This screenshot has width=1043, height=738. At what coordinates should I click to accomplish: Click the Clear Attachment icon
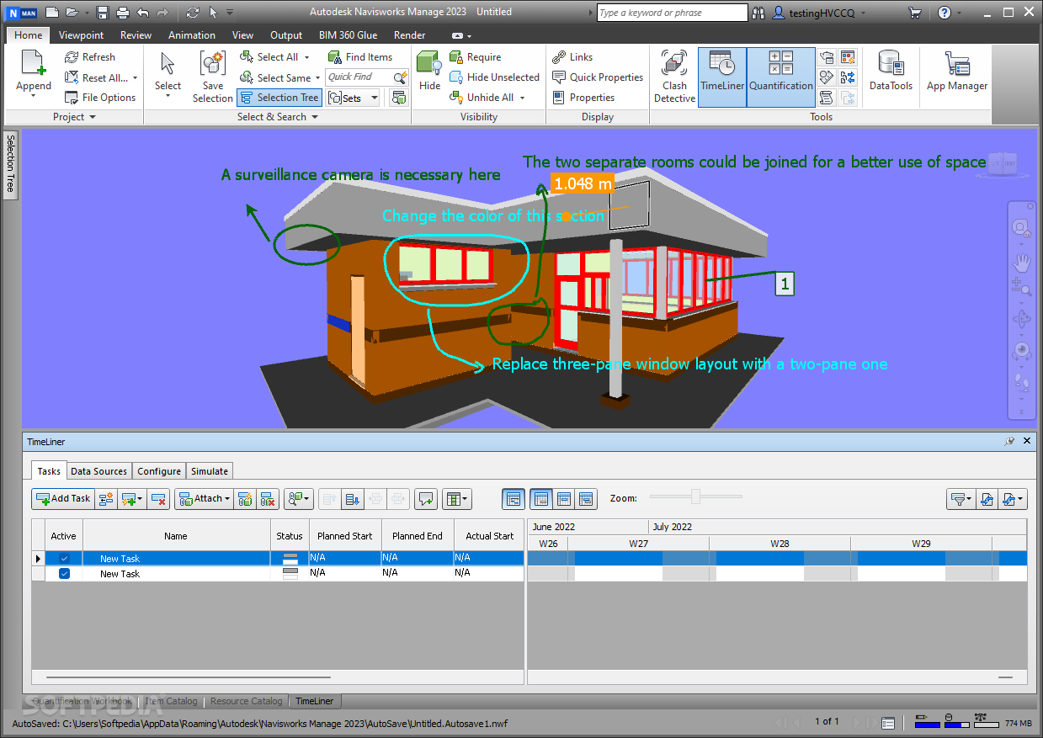(x=268, y=499)
